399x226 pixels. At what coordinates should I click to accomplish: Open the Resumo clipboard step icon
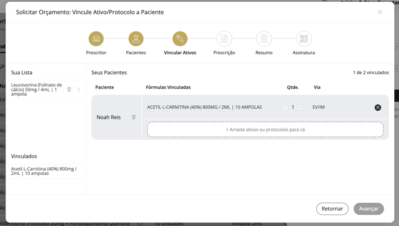click(x=264, y=39)
